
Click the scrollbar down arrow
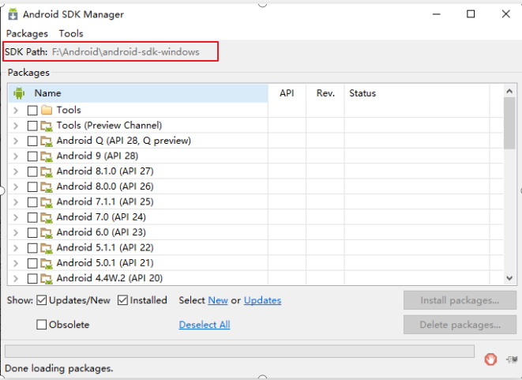tap(509, 278)
